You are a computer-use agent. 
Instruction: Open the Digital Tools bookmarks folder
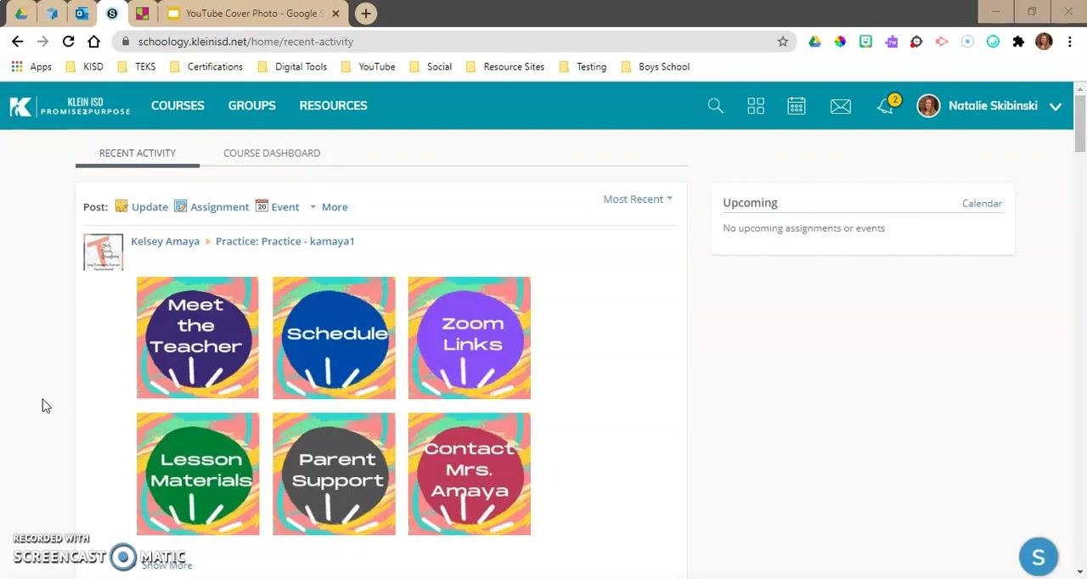click(x=291, y=66)
